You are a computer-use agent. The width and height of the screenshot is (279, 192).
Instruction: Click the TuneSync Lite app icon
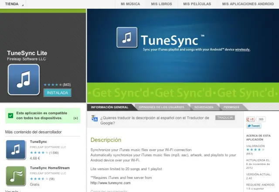[24, 79]
